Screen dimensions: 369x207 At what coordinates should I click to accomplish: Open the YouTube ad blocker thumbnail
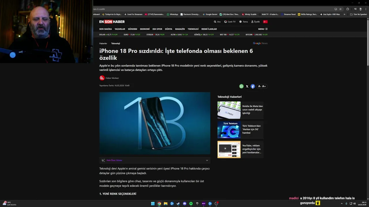(x=229, y=149)
